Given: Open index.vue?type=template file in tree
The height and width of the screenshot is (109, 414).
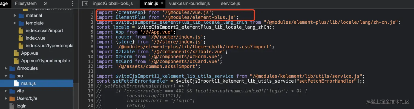Looking at the screenshot, I should pyautogui.click(x=49, y=46).
